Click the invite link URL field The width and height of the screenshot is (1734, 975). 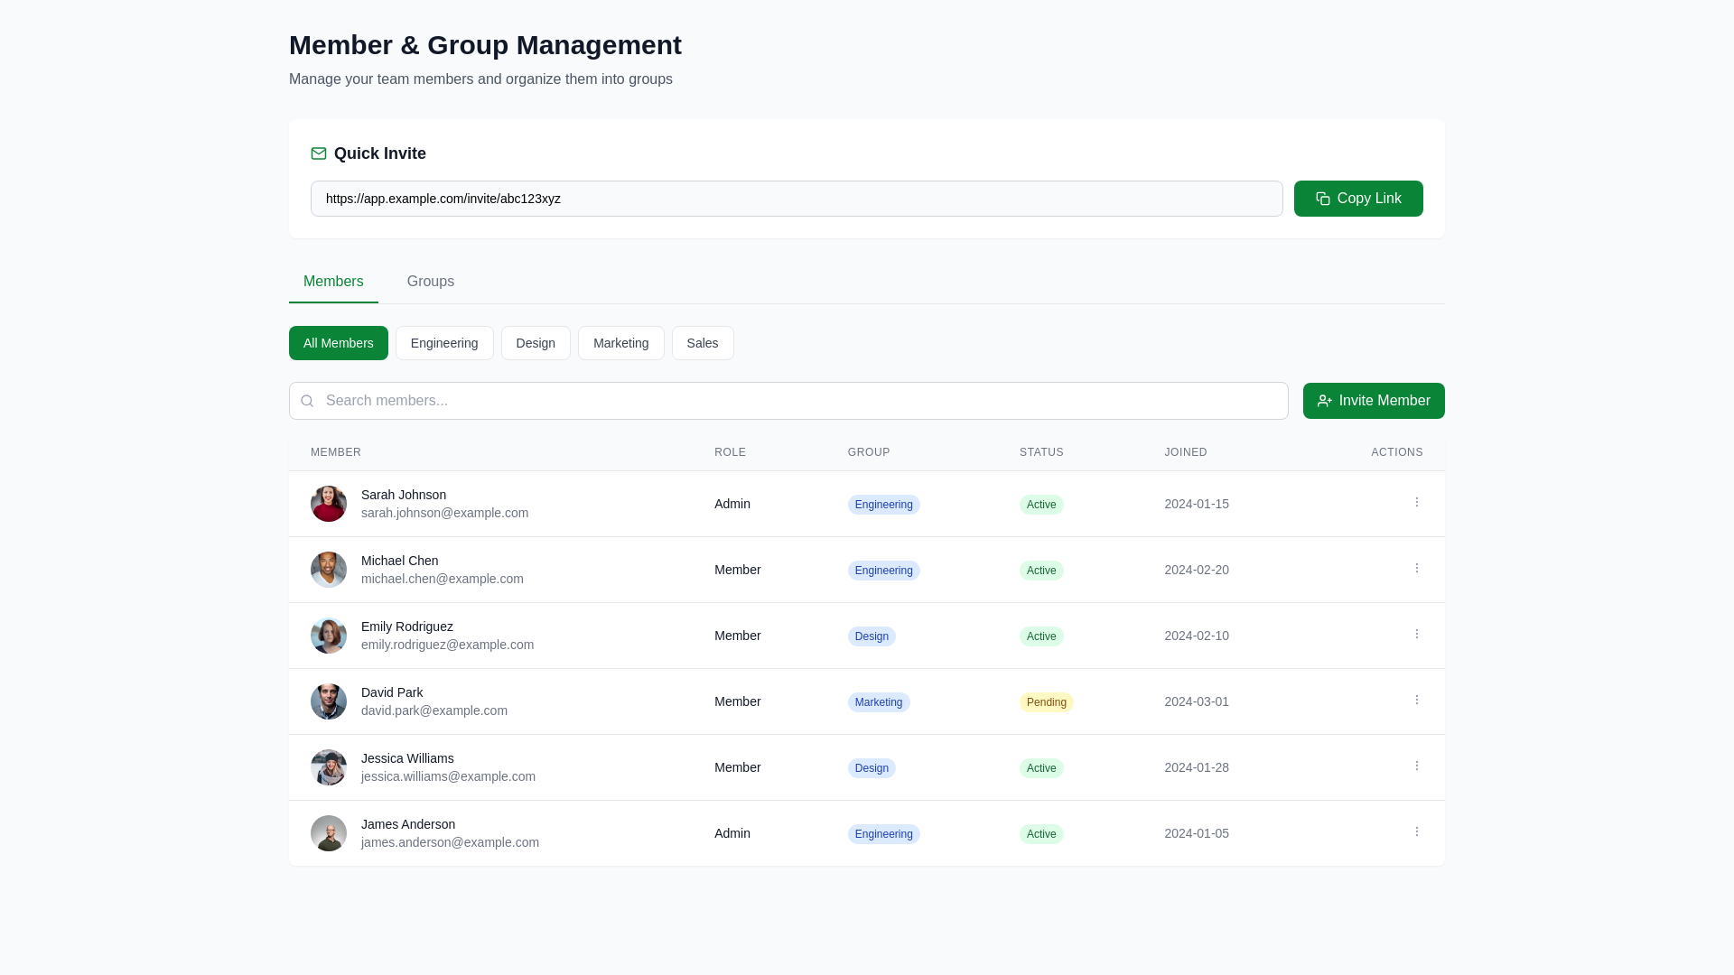click(797, 199)
